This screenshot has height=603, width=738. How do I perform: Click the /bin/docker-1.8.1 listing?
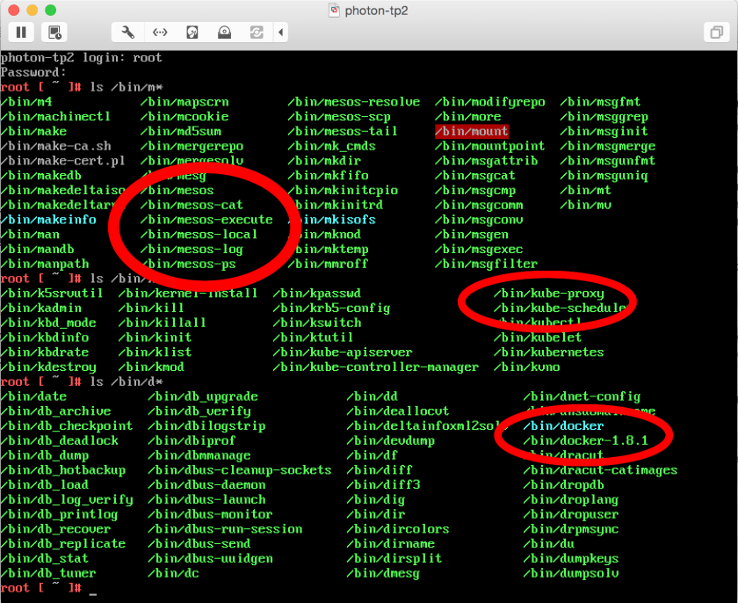click(x=590, y=440)
